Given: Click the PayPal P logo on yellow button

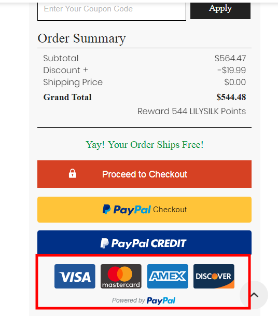Looking at the screenshot, I should (x=106, y=210).
